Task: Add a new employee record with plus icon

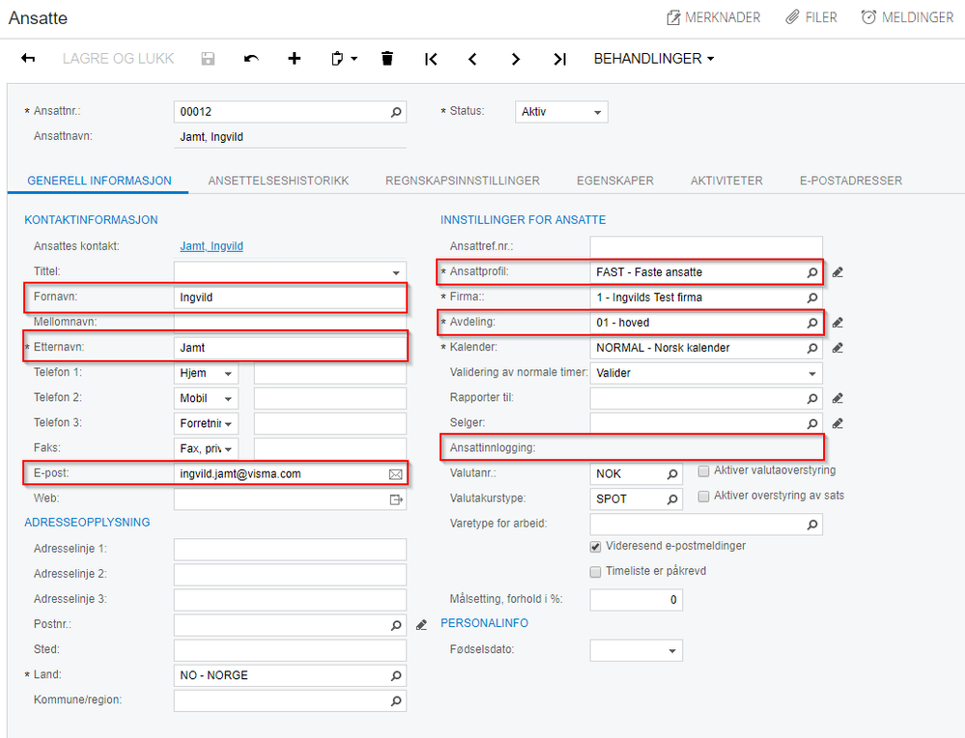Action: tap(295, 59)
